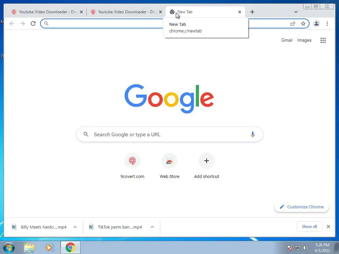Restore down the Chrome window
Image resolution: width=339 pixels, height=254 pixels.
coord(315,7)
